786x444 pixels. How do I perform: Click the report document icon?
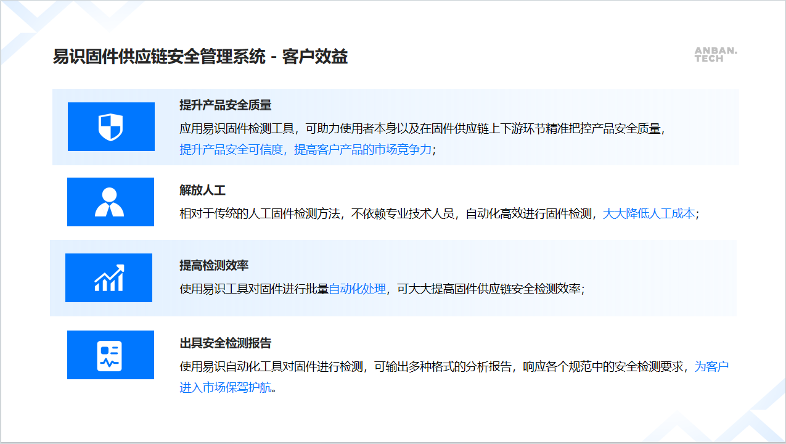tap(110, 355)
